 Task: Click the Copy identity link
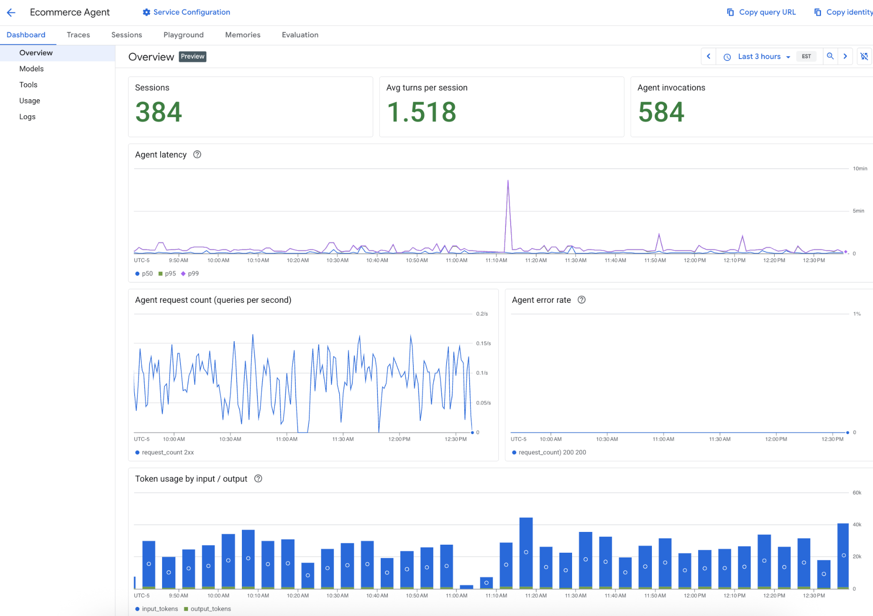pyautogui.click(x=848, y=12)
